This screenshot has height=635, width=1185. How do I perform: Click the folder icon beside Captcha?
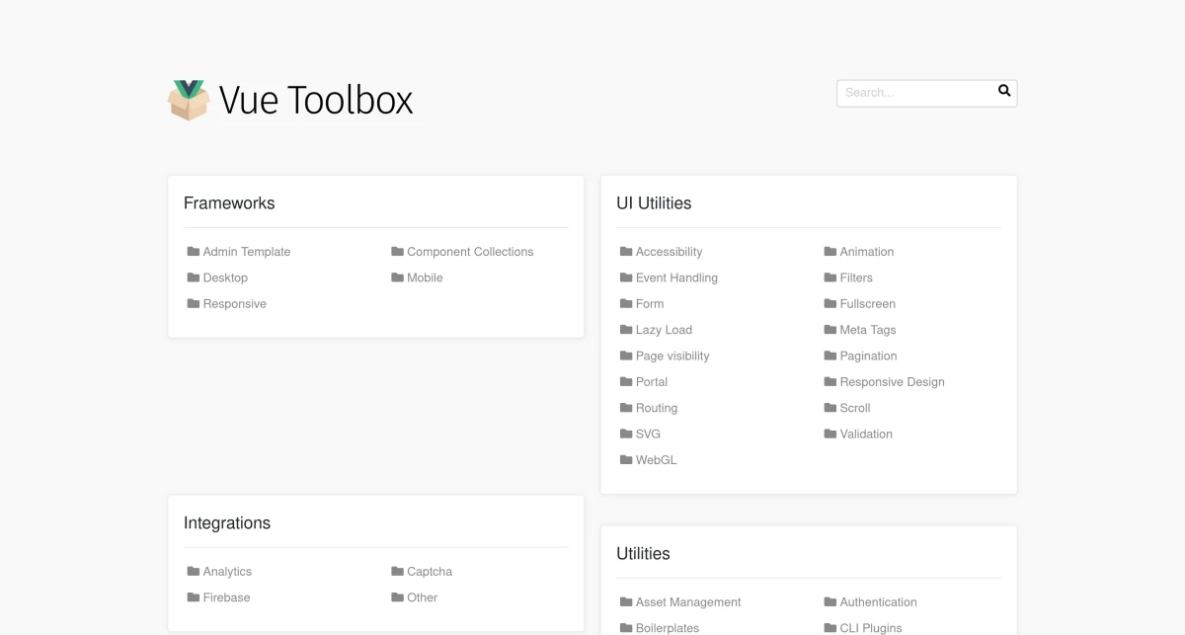[x=398, y=571]
